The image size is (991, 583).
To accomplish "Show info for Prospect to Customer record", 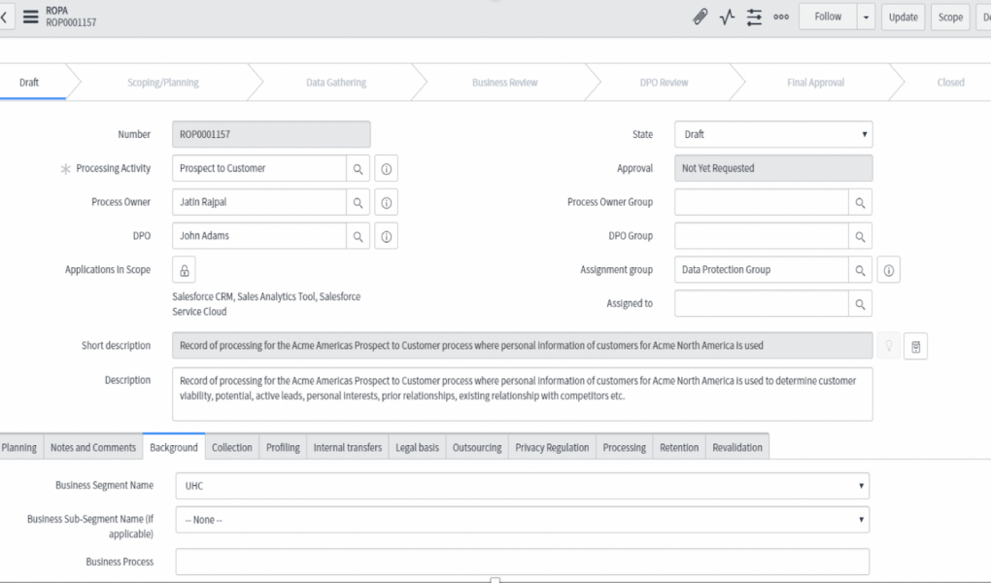I will 386,169.
